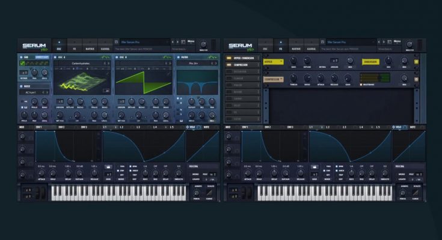The height and width of the screenshot is (240, 442).
Task: Click the ENV1 ATTACK knob in left window
Action: pyautogui.click(x=41, y=173)
